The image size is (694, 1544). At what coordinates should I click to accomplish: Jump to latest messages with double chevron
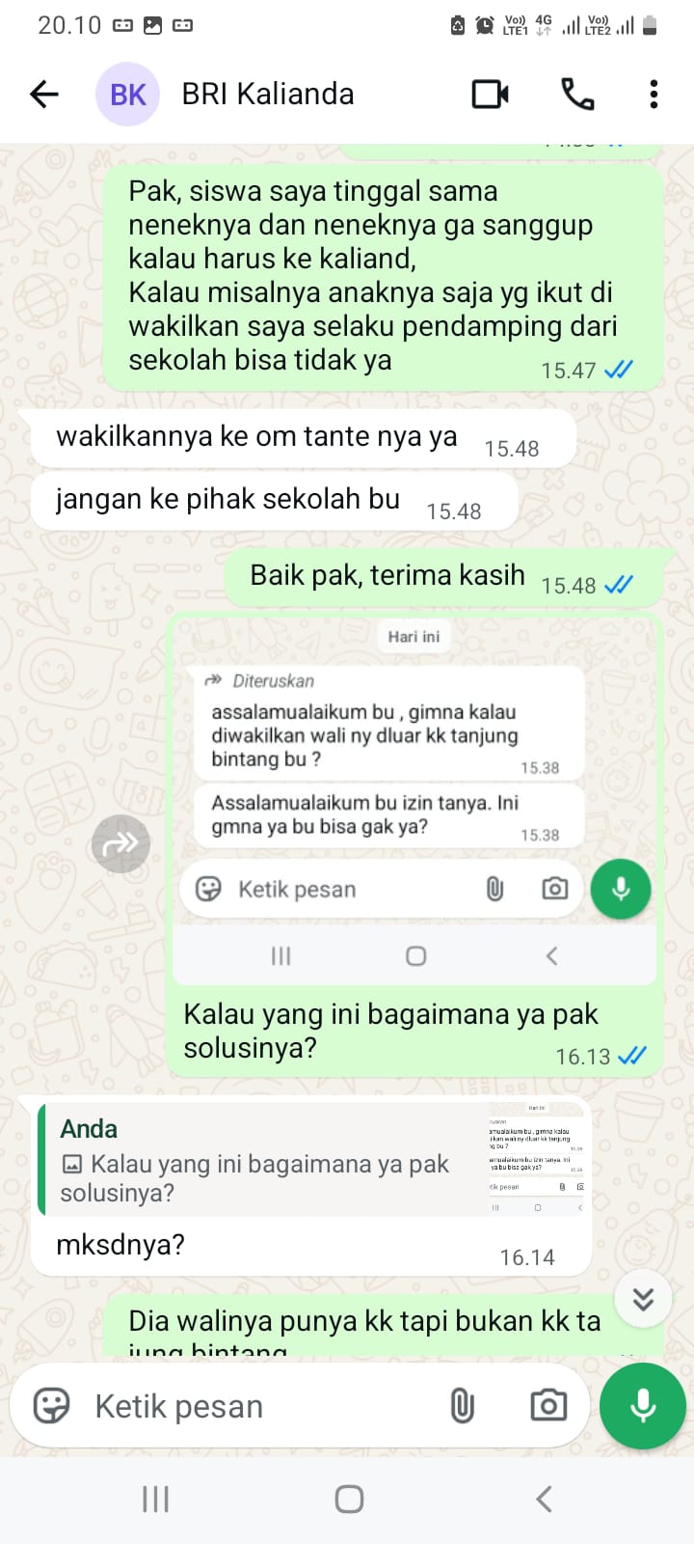(643, 1299)
